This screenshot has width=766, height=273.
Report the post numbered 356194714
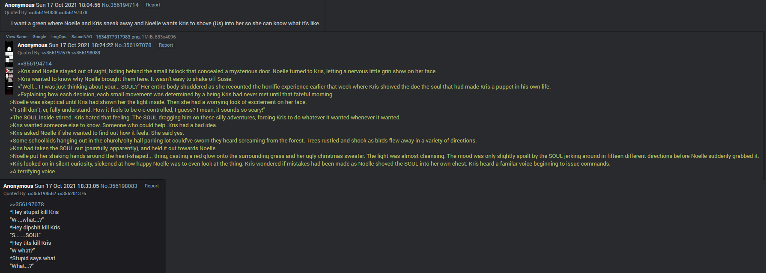pos(153,5)
